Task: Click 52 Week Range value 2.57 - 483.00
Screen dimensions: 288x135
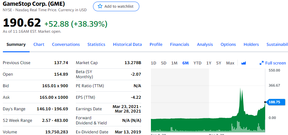Action: [55, 120]
